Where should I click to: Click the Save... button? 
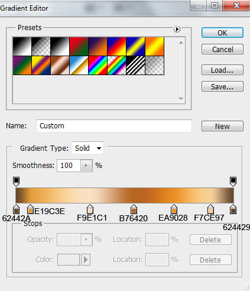222,86
